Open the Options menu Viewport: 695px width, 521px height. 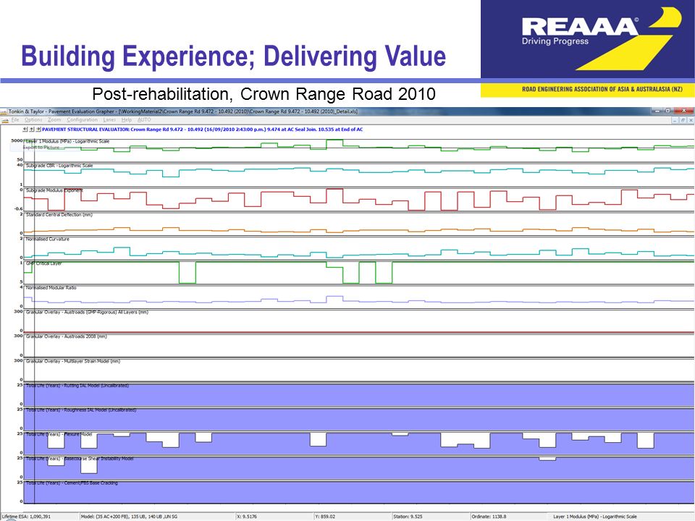click(33, 119)
